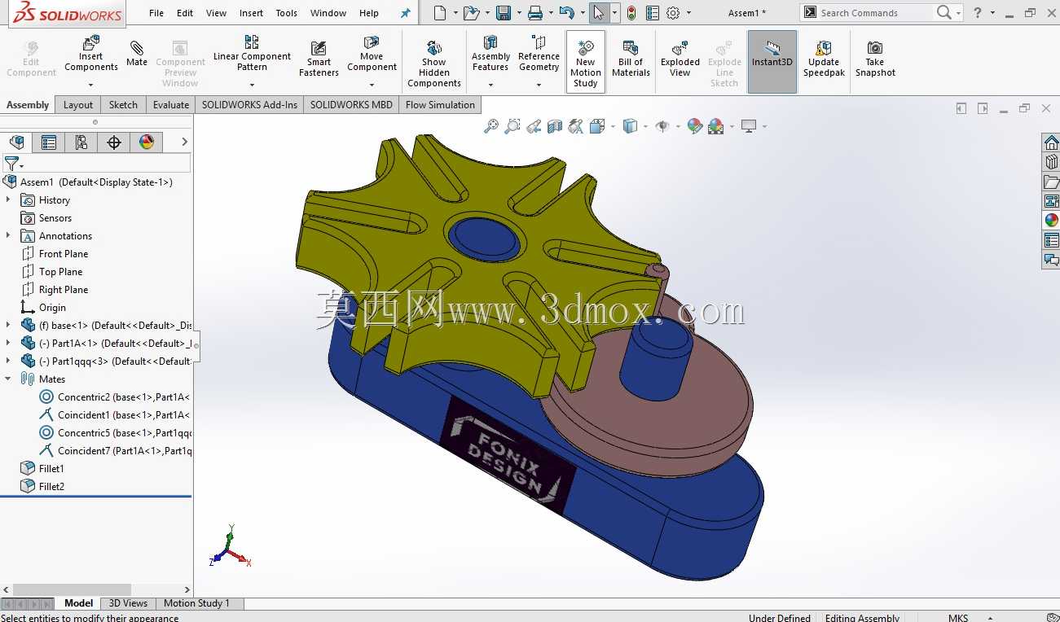1060x622 pixels.
Task: Open the Select cursor tool
Action: tap(599, 13)
